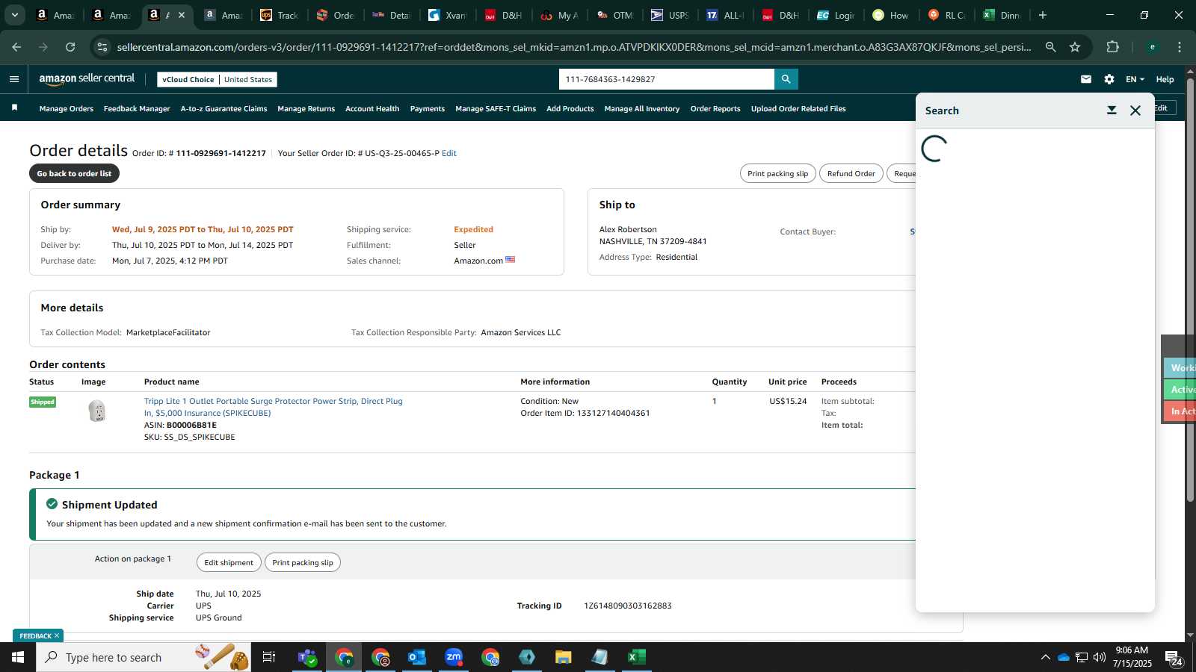Switch to the Xvari browser tab
Screen dimensions: 1196x672
[x=447, y=15]
